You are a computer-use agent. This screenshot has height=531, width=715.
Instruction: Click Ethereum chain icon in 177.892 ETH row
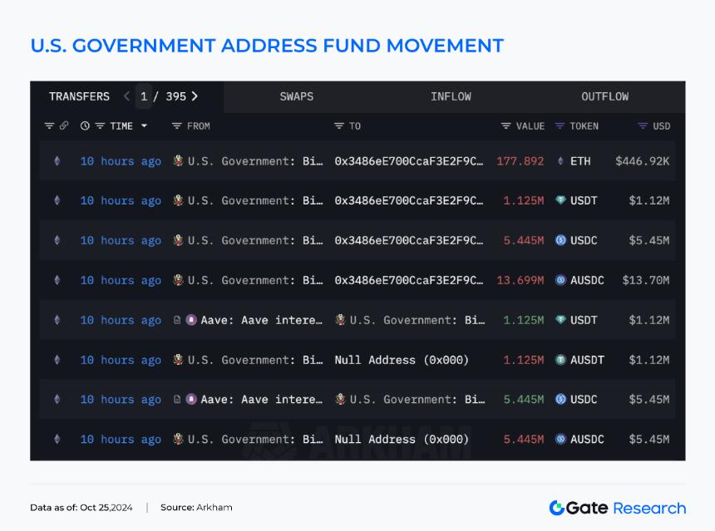(x=57, y=161)
